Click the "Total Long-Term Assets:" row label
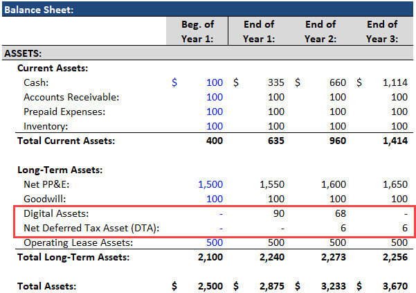The height and width of the screenshot is (293, 416). [x=73, y=257]
